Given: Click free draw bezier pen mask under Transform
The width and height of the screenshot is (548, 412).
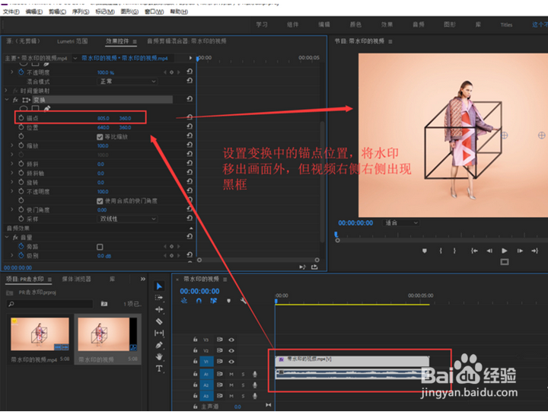Looking at the screenshot, I should click(47, 108).
